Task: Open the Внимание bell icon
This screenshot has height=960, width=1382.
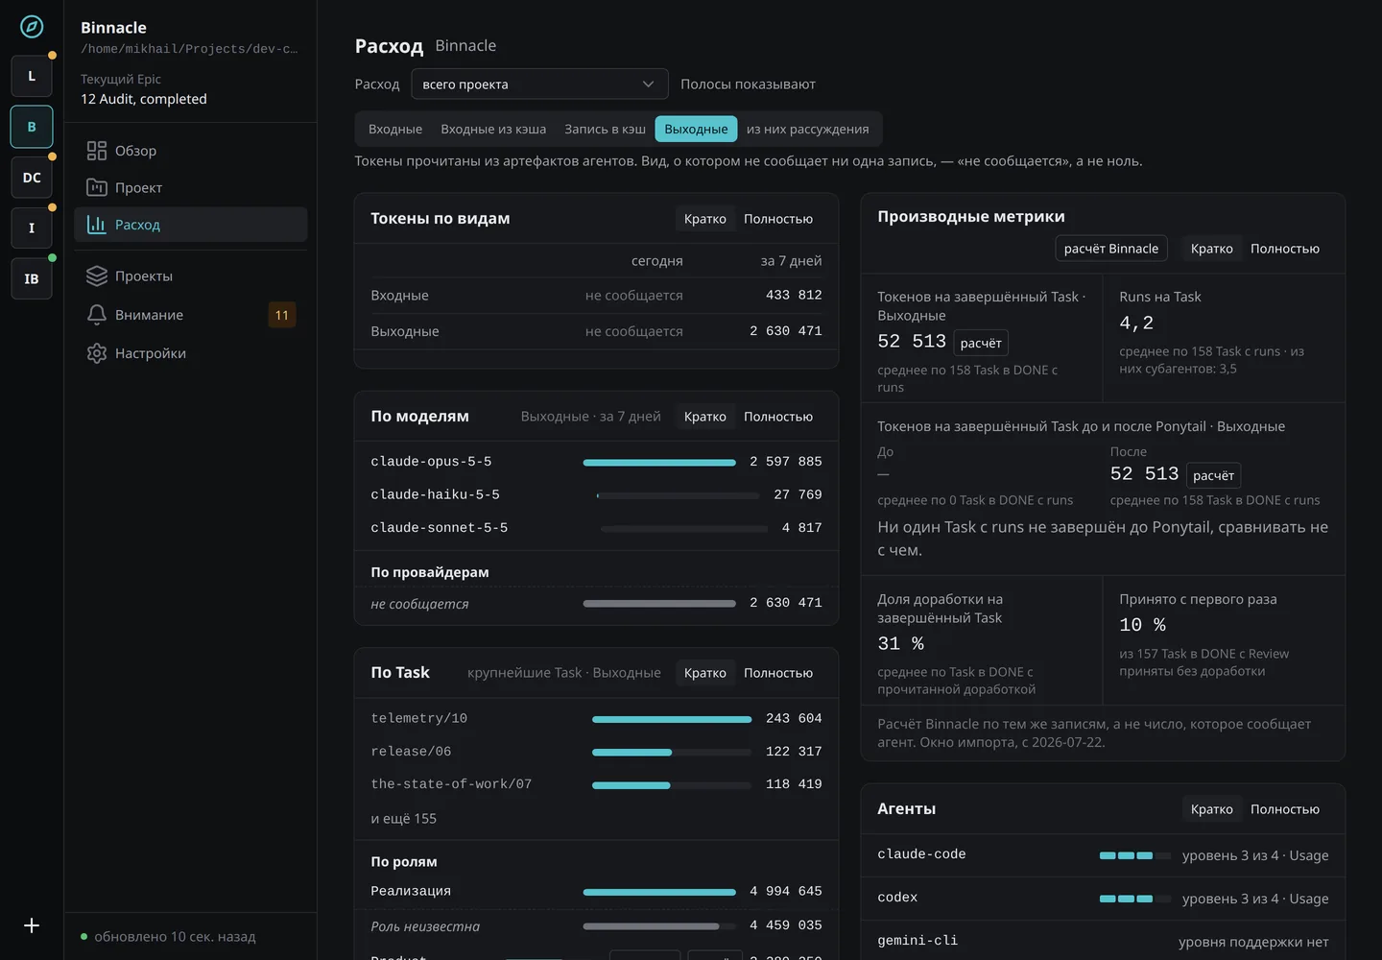Action: pos(97,315)
